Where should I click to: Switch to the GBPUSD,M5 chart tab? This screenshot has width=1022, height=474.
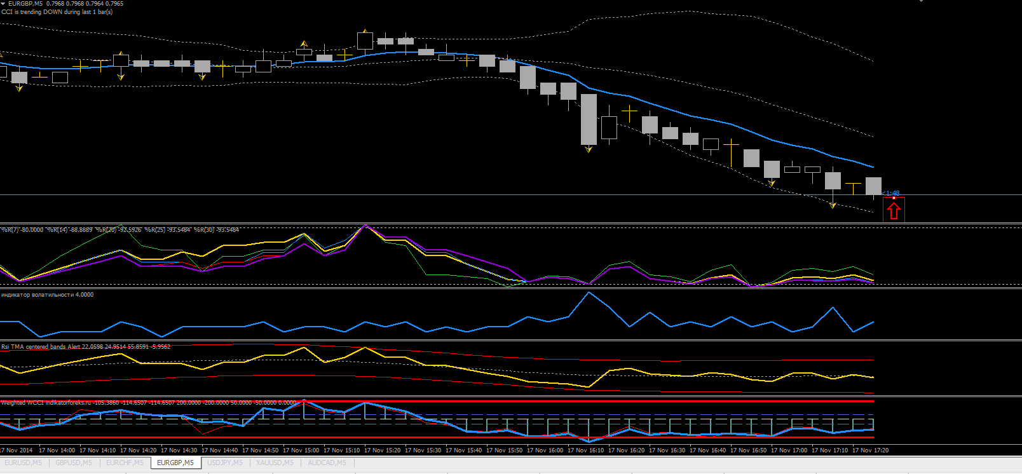click(74, 463)
